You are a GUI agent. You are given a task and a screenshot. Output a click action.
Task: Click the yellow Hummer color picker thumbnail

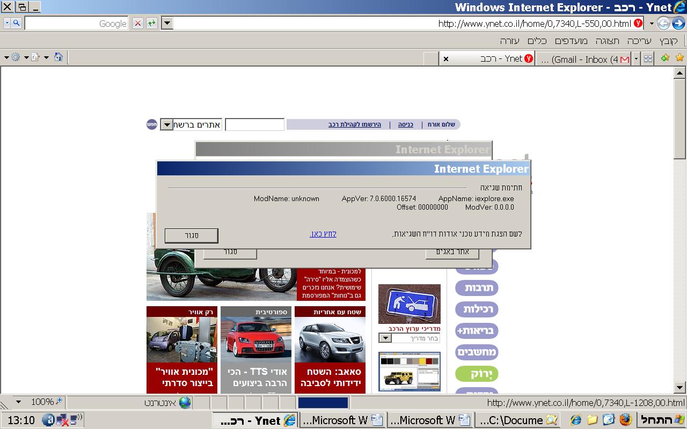pos(410,372)
